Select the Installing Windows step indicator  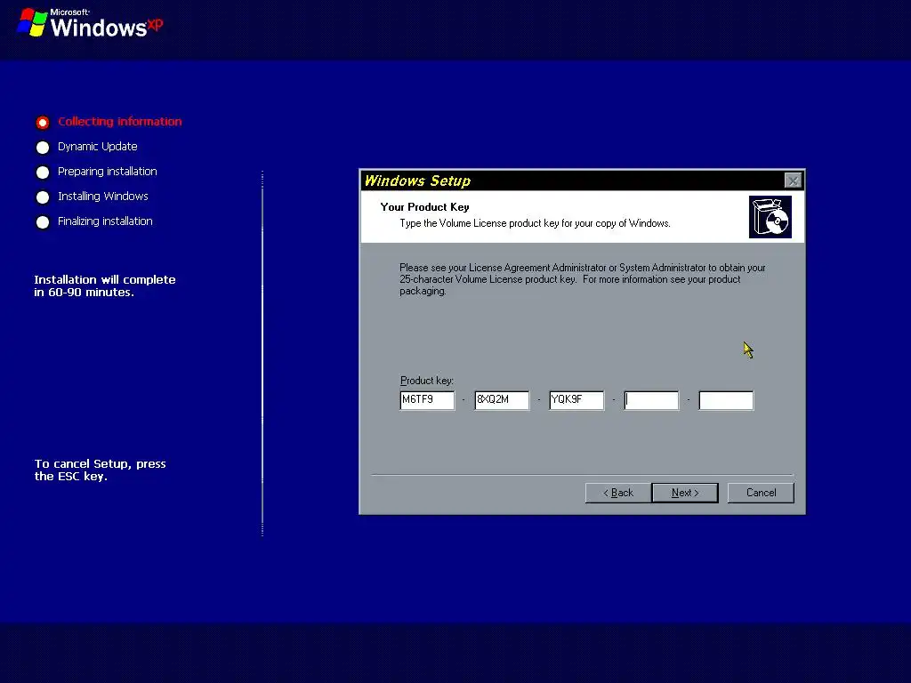(x=43, y=197)
